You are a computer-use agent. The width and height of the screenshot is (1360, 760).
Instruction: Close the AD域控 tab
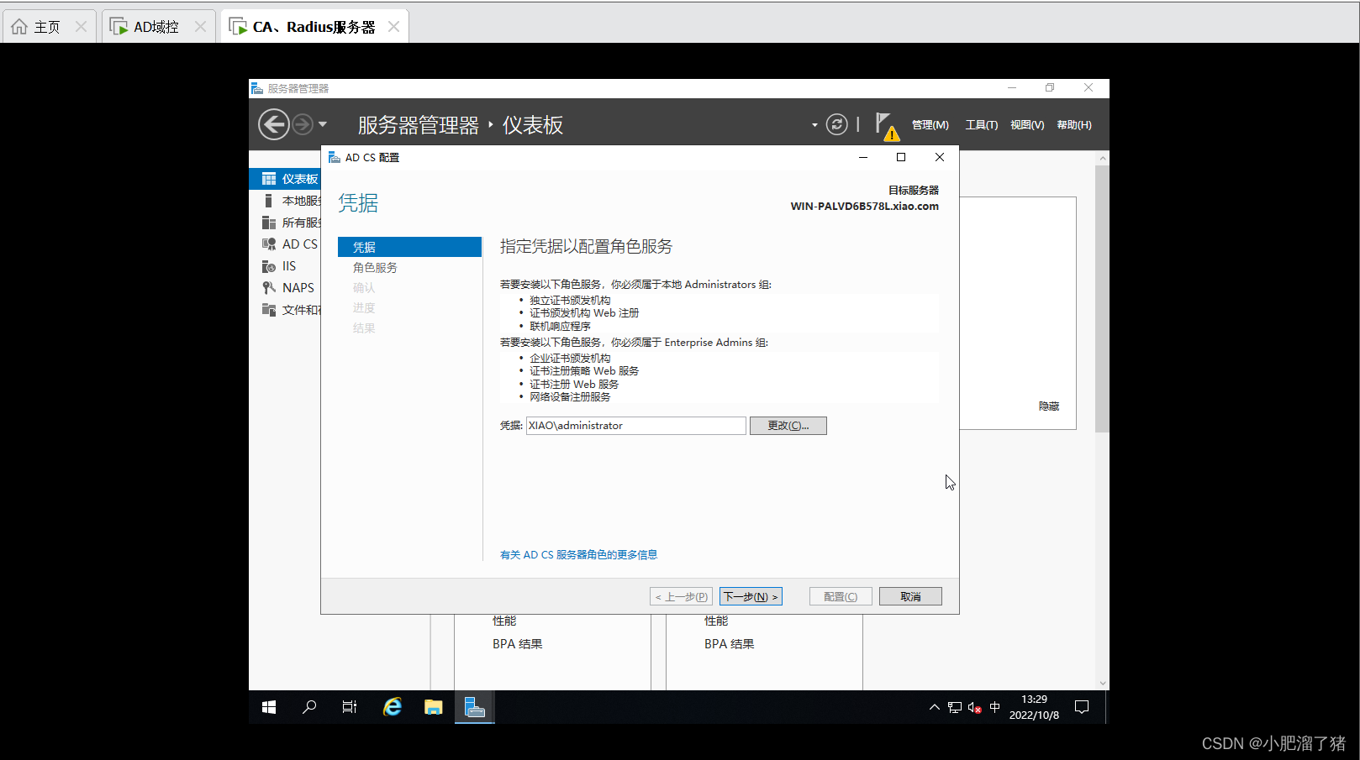pyautogui.click(x=200, y=27)
